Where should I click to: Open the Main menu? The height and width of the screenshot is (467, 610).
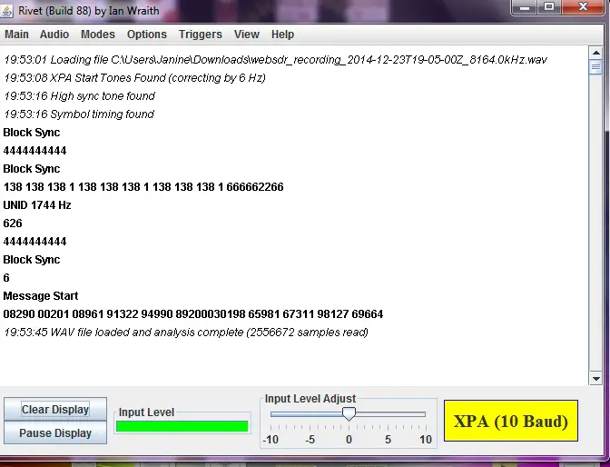[16, 35]
